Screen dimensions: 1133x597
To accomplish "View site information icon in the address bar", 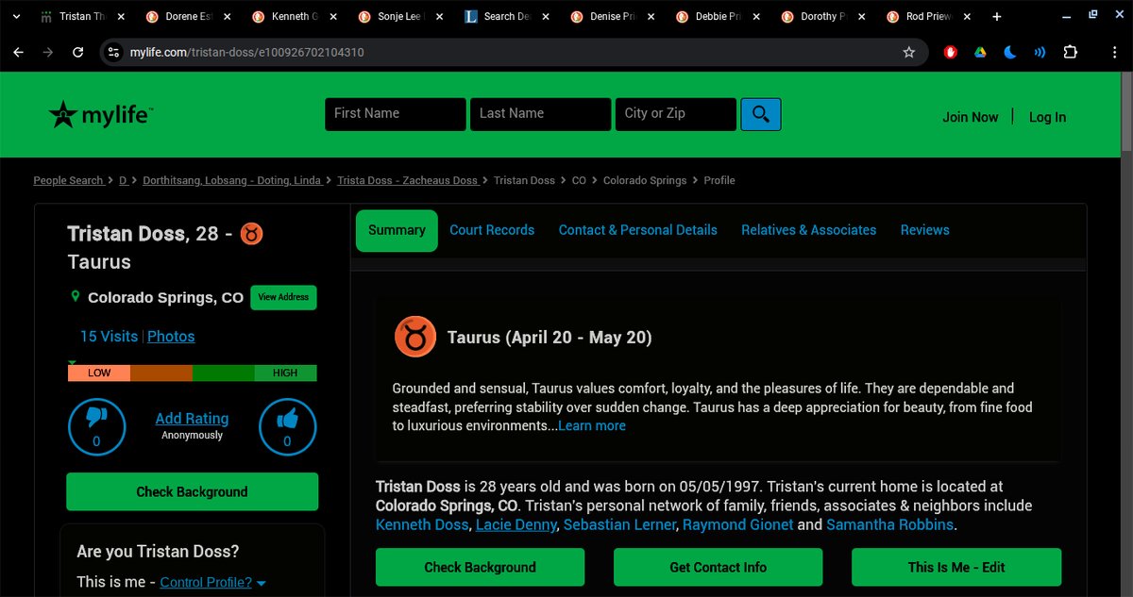I will click(x=113, y=53).
